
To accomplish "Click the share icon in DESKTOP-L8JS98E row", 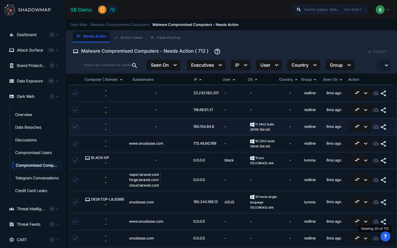I will coord(383,202).
